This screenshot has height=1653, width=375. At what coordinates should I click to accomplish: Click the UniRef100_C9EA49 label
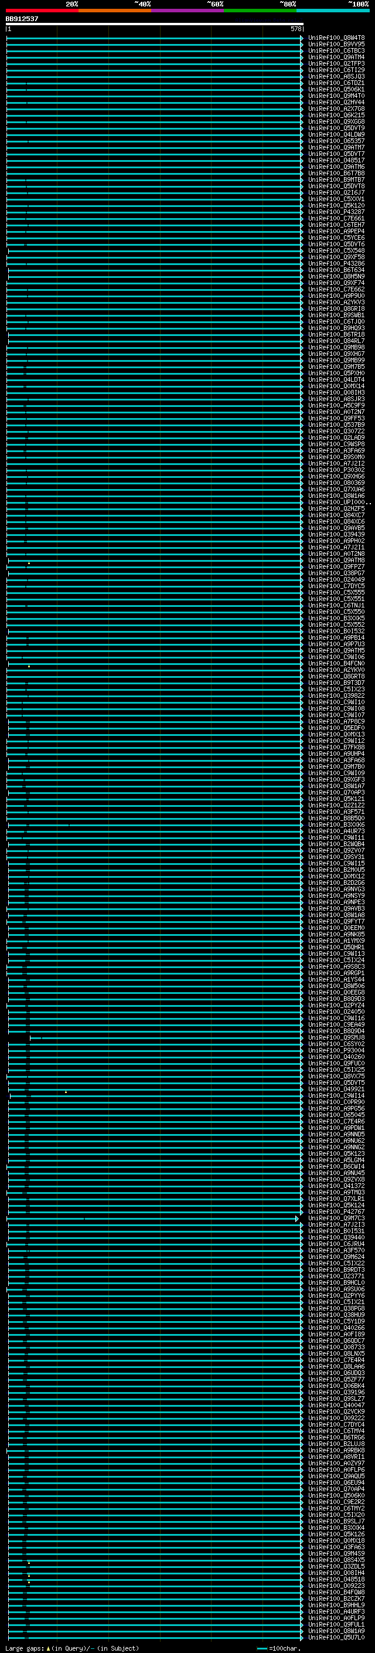click(336, 1025)
